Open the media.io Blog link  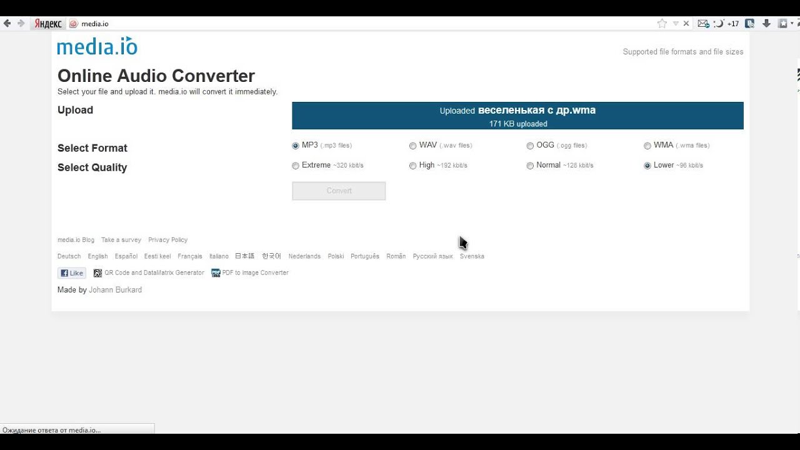76,240
